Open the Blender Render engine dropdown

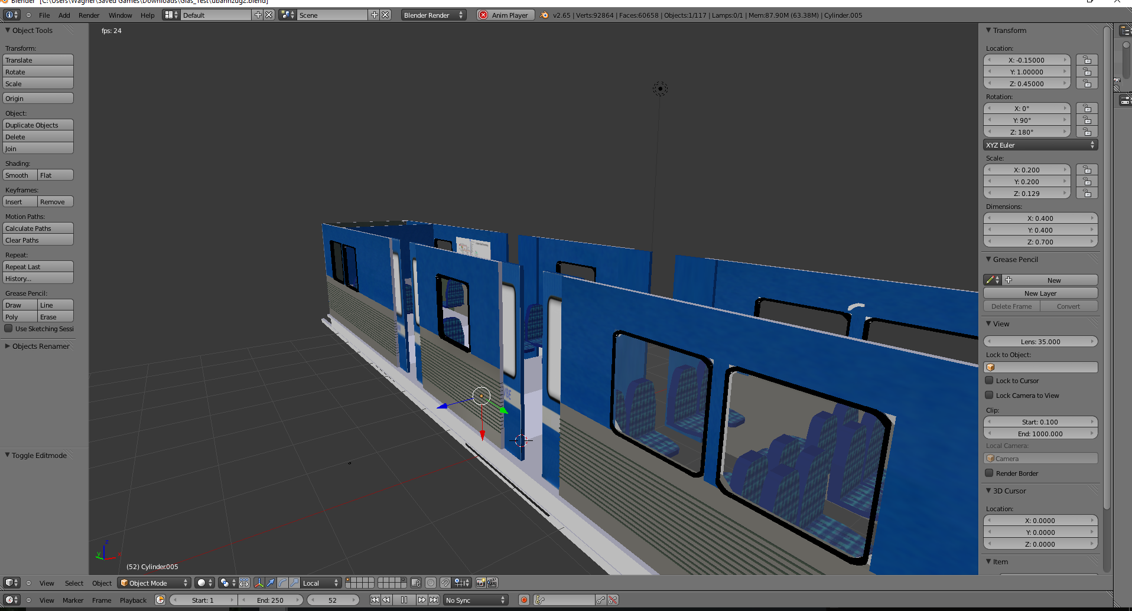point(433,15)
